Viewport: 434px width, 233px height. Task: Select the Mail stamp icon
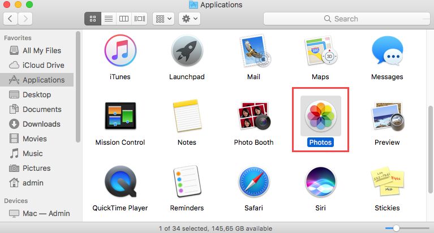tap(254, 51)
